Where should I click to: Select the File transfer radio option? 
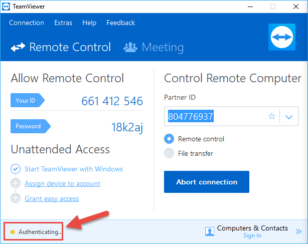click(x=169, y=153)
